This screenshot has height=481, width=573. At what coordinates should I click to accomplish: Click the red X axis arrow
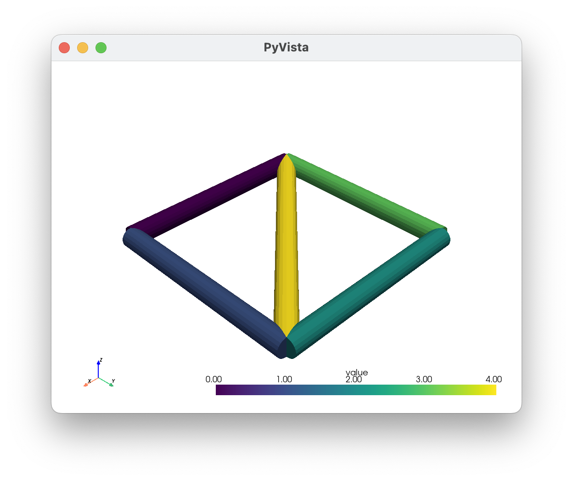[x=91, y=382]
